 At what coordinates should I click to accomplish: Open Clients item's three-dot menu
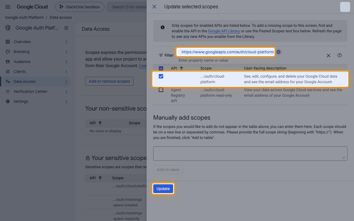(x=66, y=72)
